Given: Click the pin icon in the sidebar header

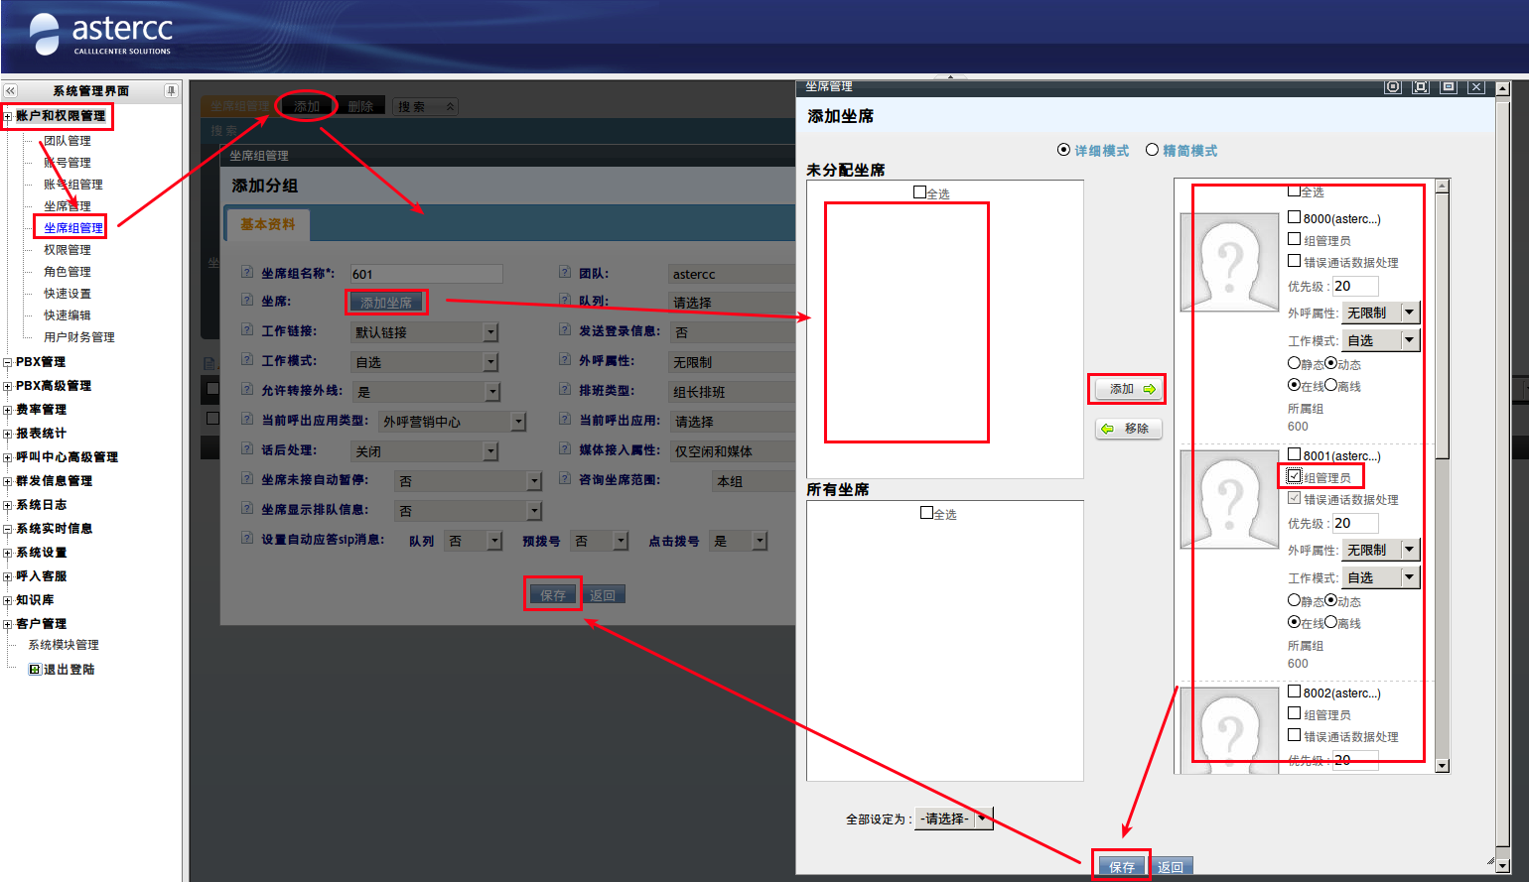Looking at the screenshot, I should (171, 90).
